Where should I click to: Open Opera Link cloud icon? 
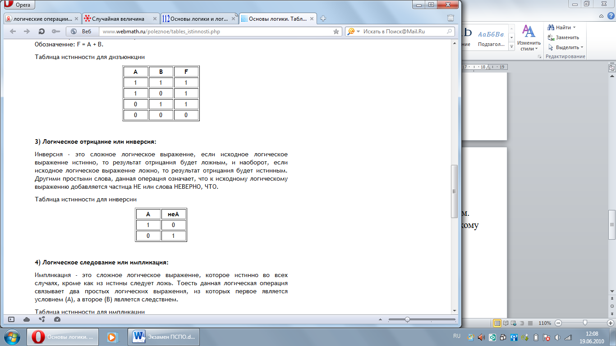pyautogui.click(x=27, y=319)
